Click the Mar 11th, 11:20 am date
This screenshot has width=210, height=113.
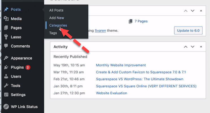coord(69,72)
